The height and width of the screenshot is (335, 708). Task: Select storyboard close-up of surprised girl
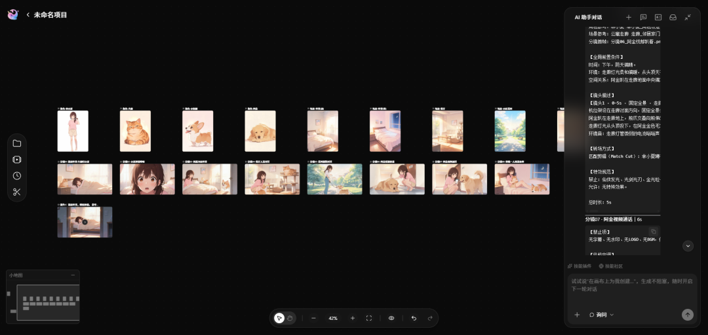point(147,179)
